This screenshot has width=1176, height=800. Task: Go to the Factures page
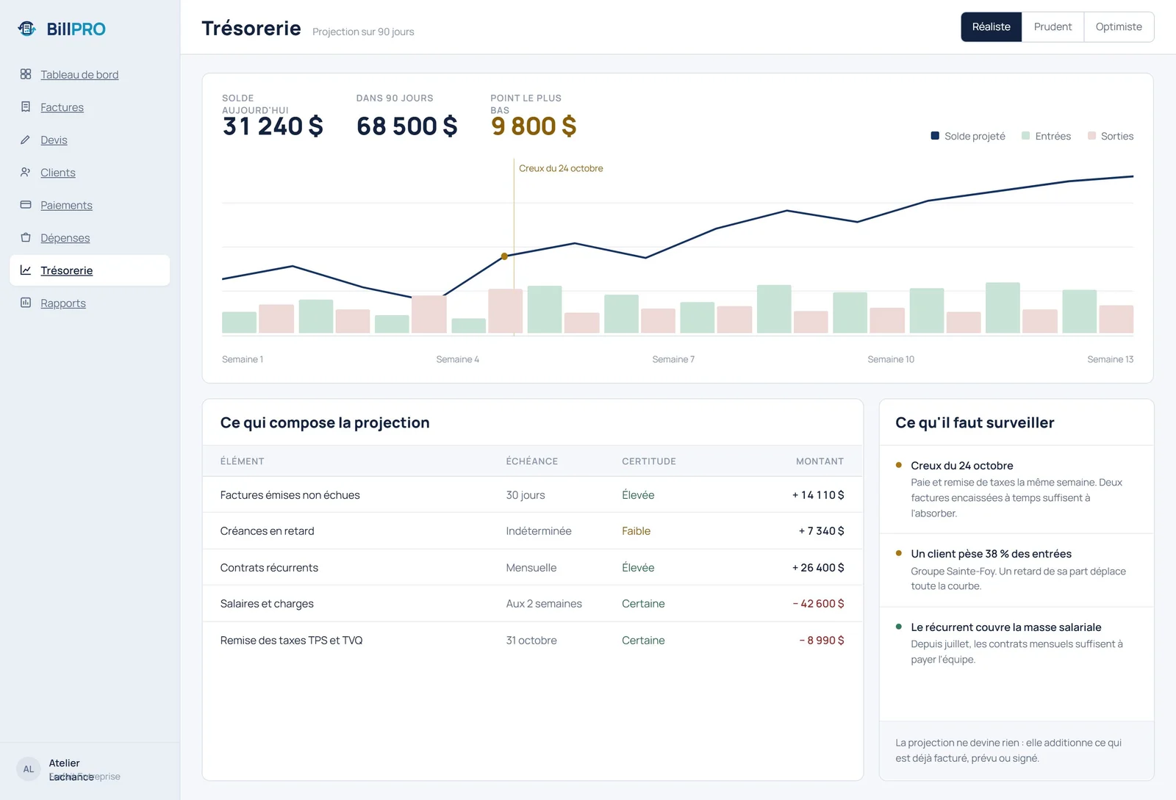click(62, 107)
